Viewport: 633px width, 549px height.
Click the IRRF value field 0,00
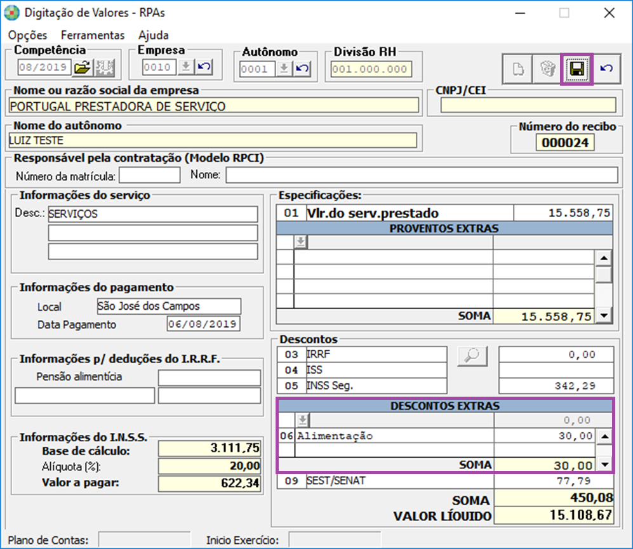tap(556, 354)
